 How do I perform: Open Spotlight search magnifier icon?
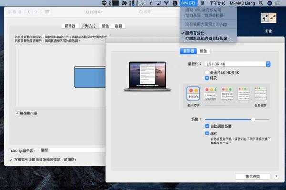[261, 3]
